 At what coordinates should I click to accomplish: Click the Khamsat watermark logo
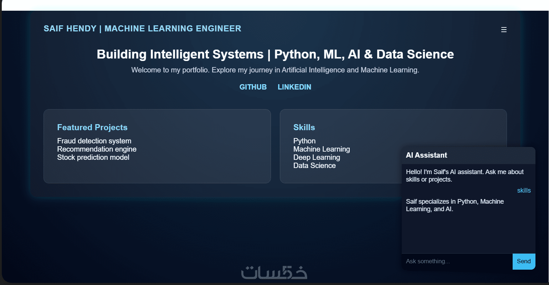[x=274, y=273]
